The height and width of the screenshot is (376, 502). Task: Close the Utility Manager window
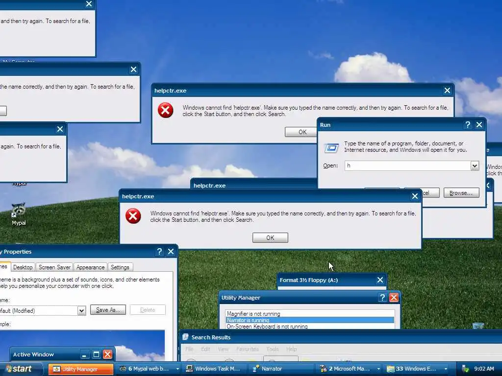(x=394, y=298)
